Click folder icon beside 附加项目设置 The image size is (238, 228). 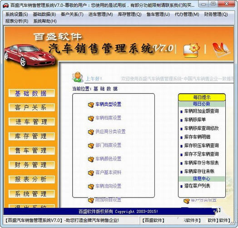[91, 200]
